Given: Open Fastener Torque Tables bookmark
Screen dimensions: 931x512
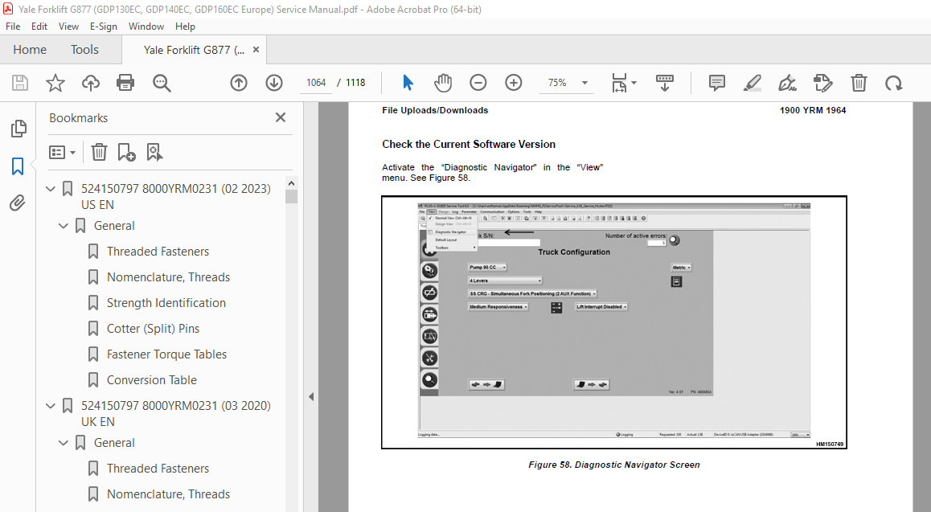Looking at the screenshot, I should click(167, 354).
